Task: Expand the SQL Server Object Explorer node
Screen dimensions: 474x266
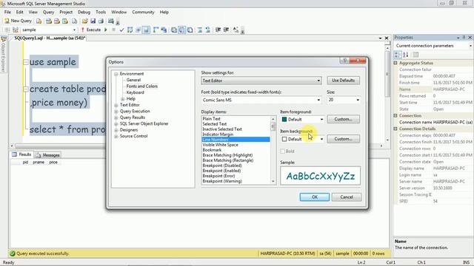Action: click(116, 124)
